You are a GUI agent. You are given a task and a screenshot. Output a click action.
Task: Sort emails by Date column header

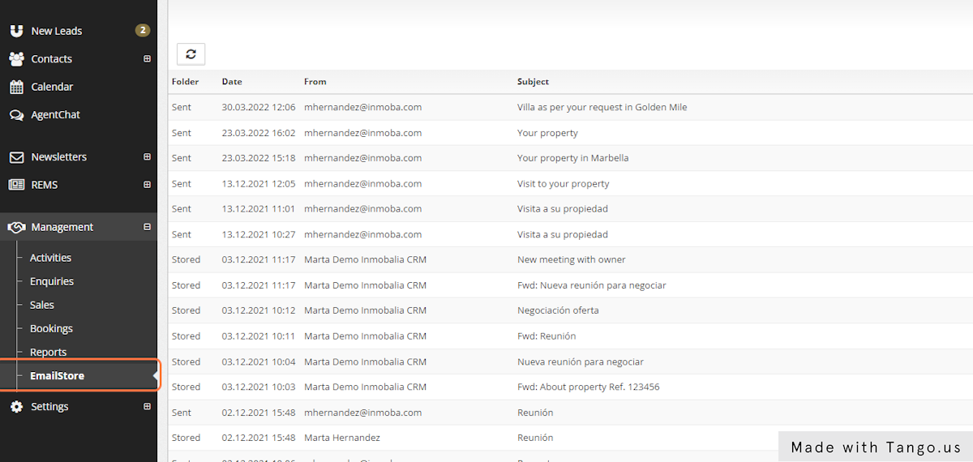click(232, 82)
